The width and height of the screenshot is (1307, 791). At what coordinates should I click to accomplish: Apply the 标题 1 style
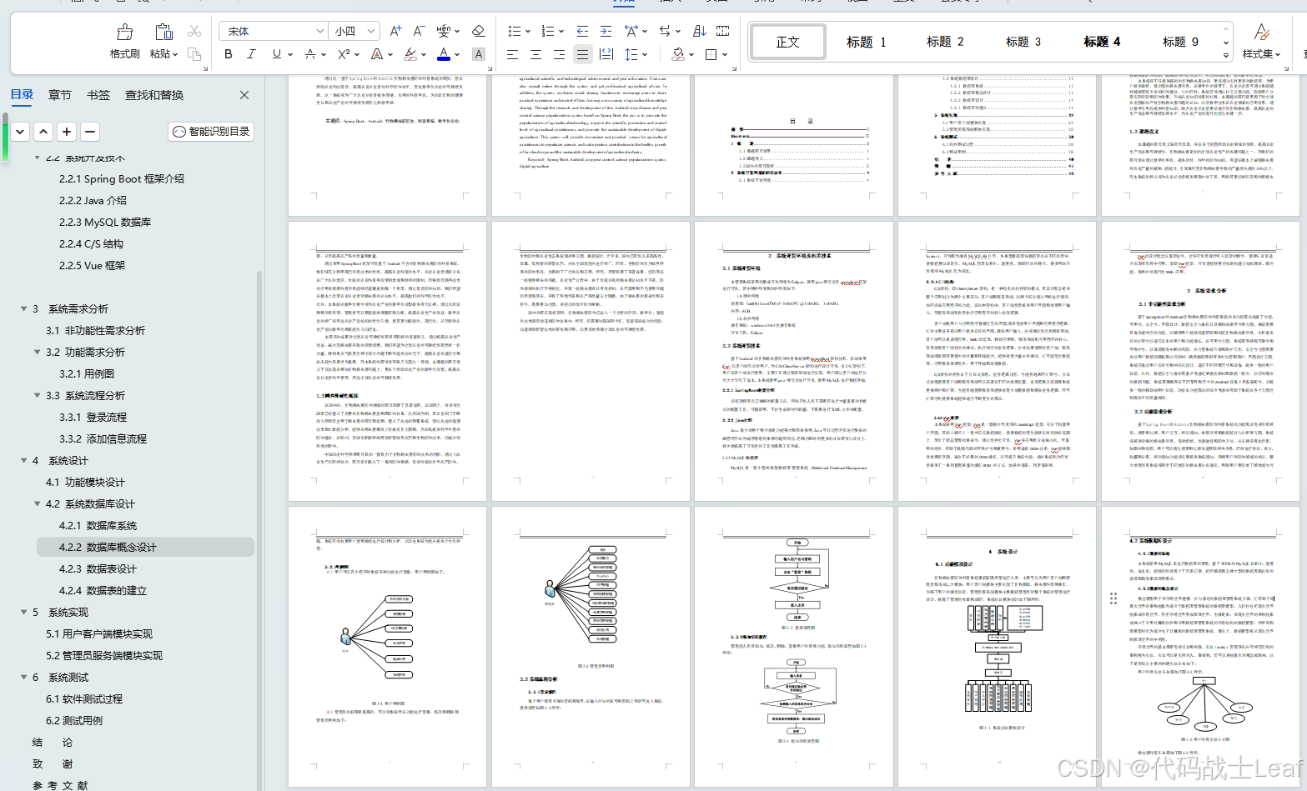(x=867, y=42)
